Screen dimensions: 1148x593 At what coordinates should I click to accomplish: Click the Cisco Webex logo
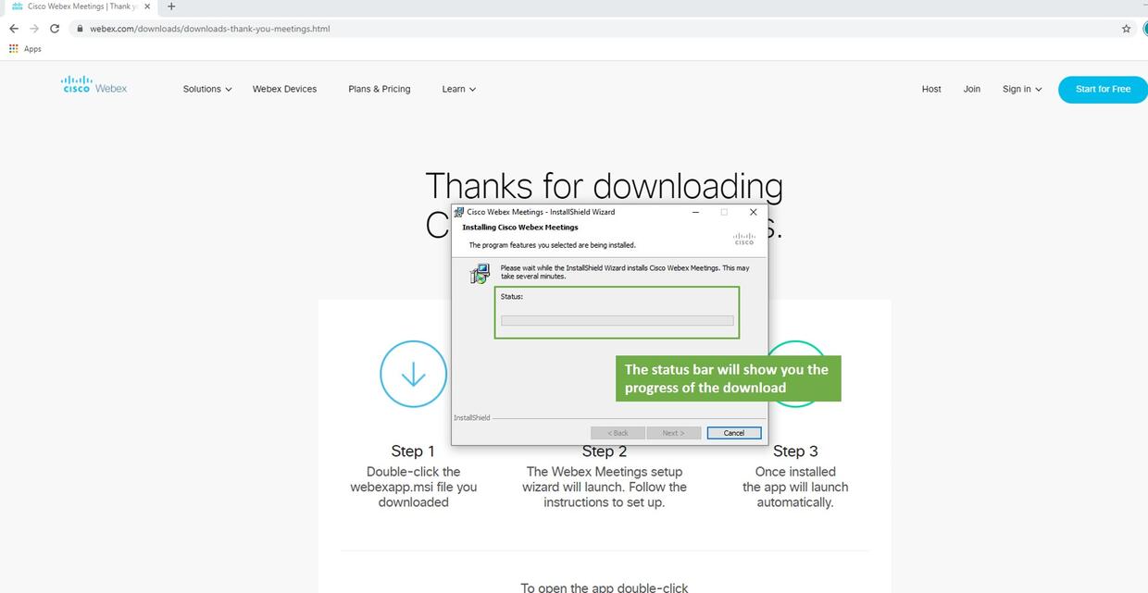tap(94, 85)
